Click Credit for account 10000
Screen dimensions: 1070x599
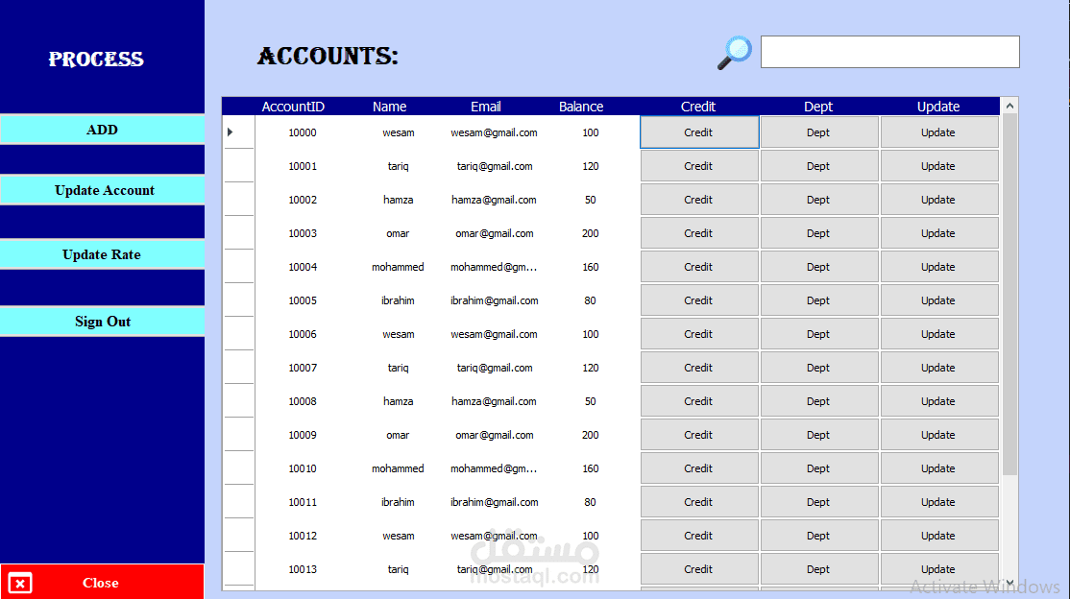coord(699,132)
